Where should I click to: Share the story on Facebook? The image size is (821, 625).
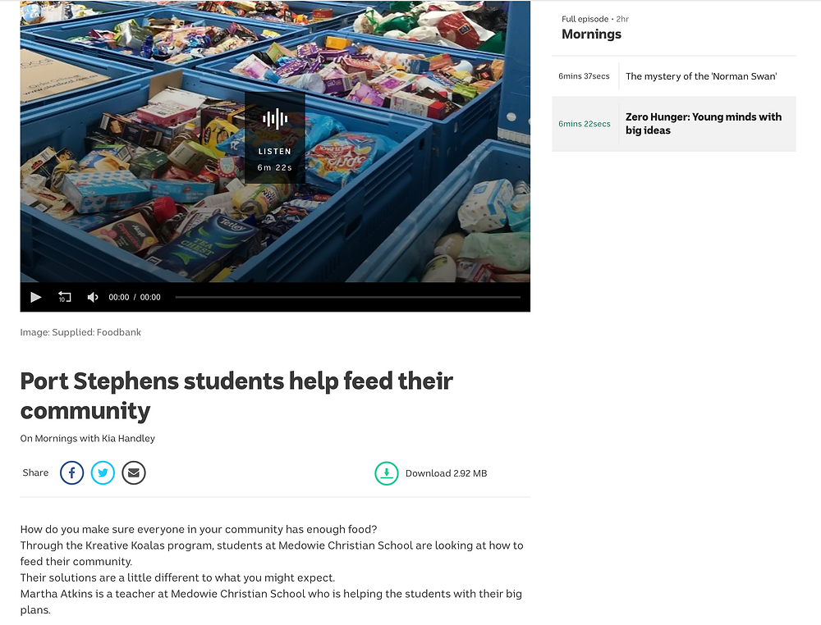click(71, 472)
